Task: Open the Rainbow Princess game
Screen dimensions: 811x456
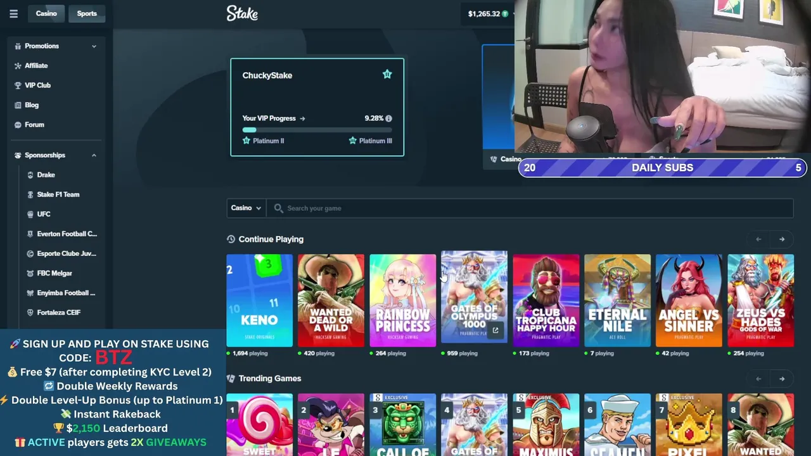Action: click(403, 300)
